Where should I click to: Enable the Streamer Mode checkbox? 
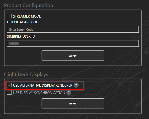tap(9, 16)
